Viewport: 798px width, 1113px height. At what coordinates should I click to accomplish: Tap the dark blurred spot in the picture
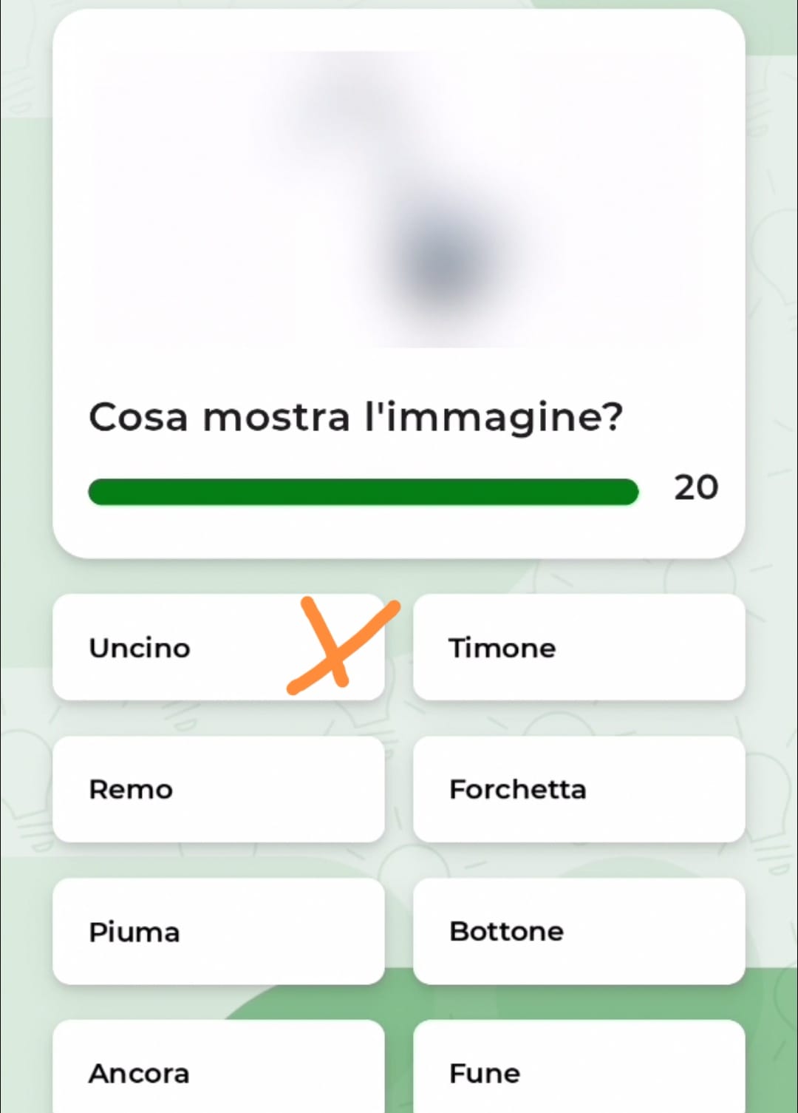click(x=443, y=260)
